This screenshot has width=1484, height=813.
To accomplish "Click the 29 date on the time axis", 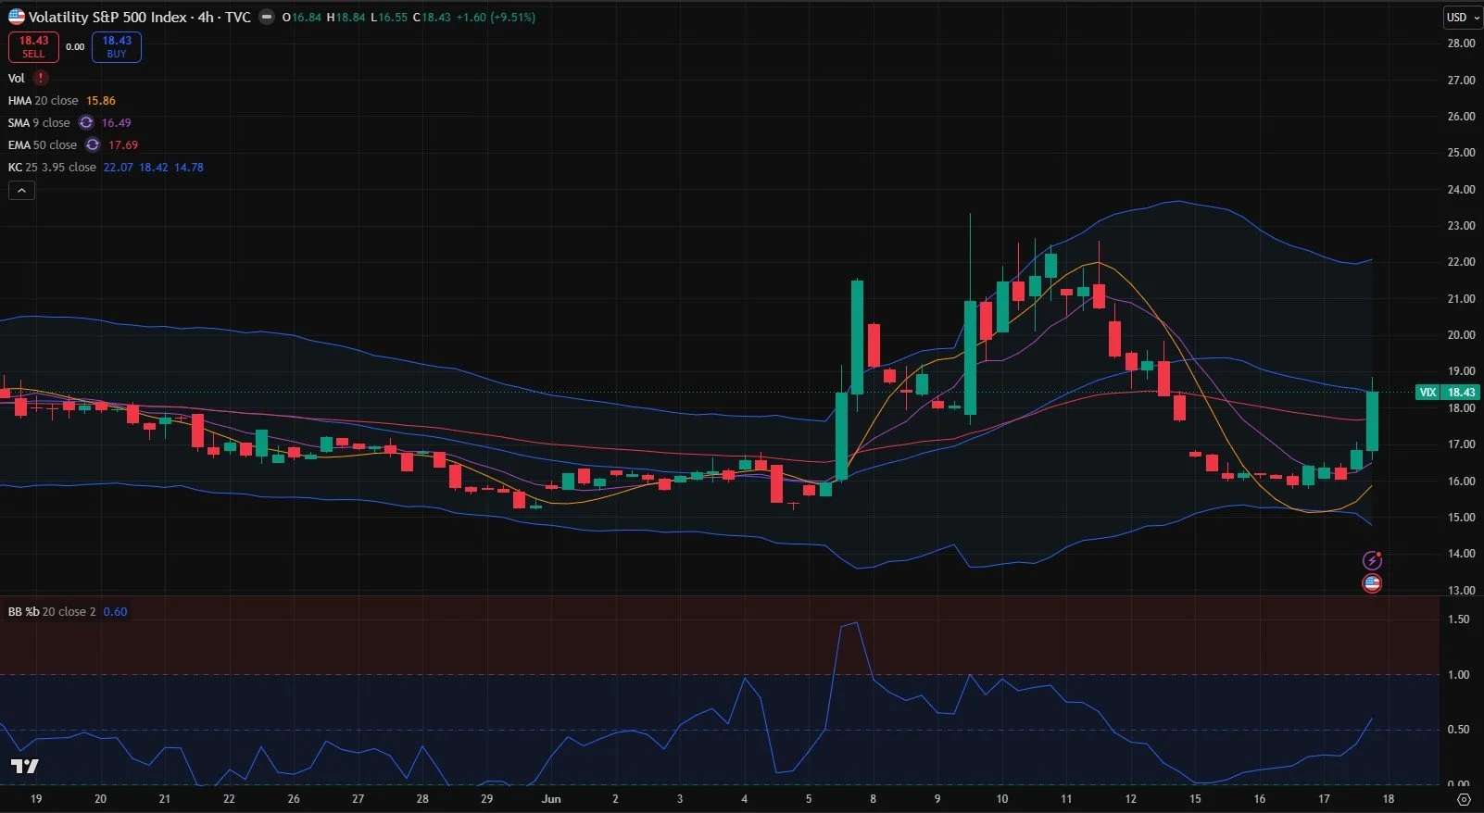I will [486, 798].
